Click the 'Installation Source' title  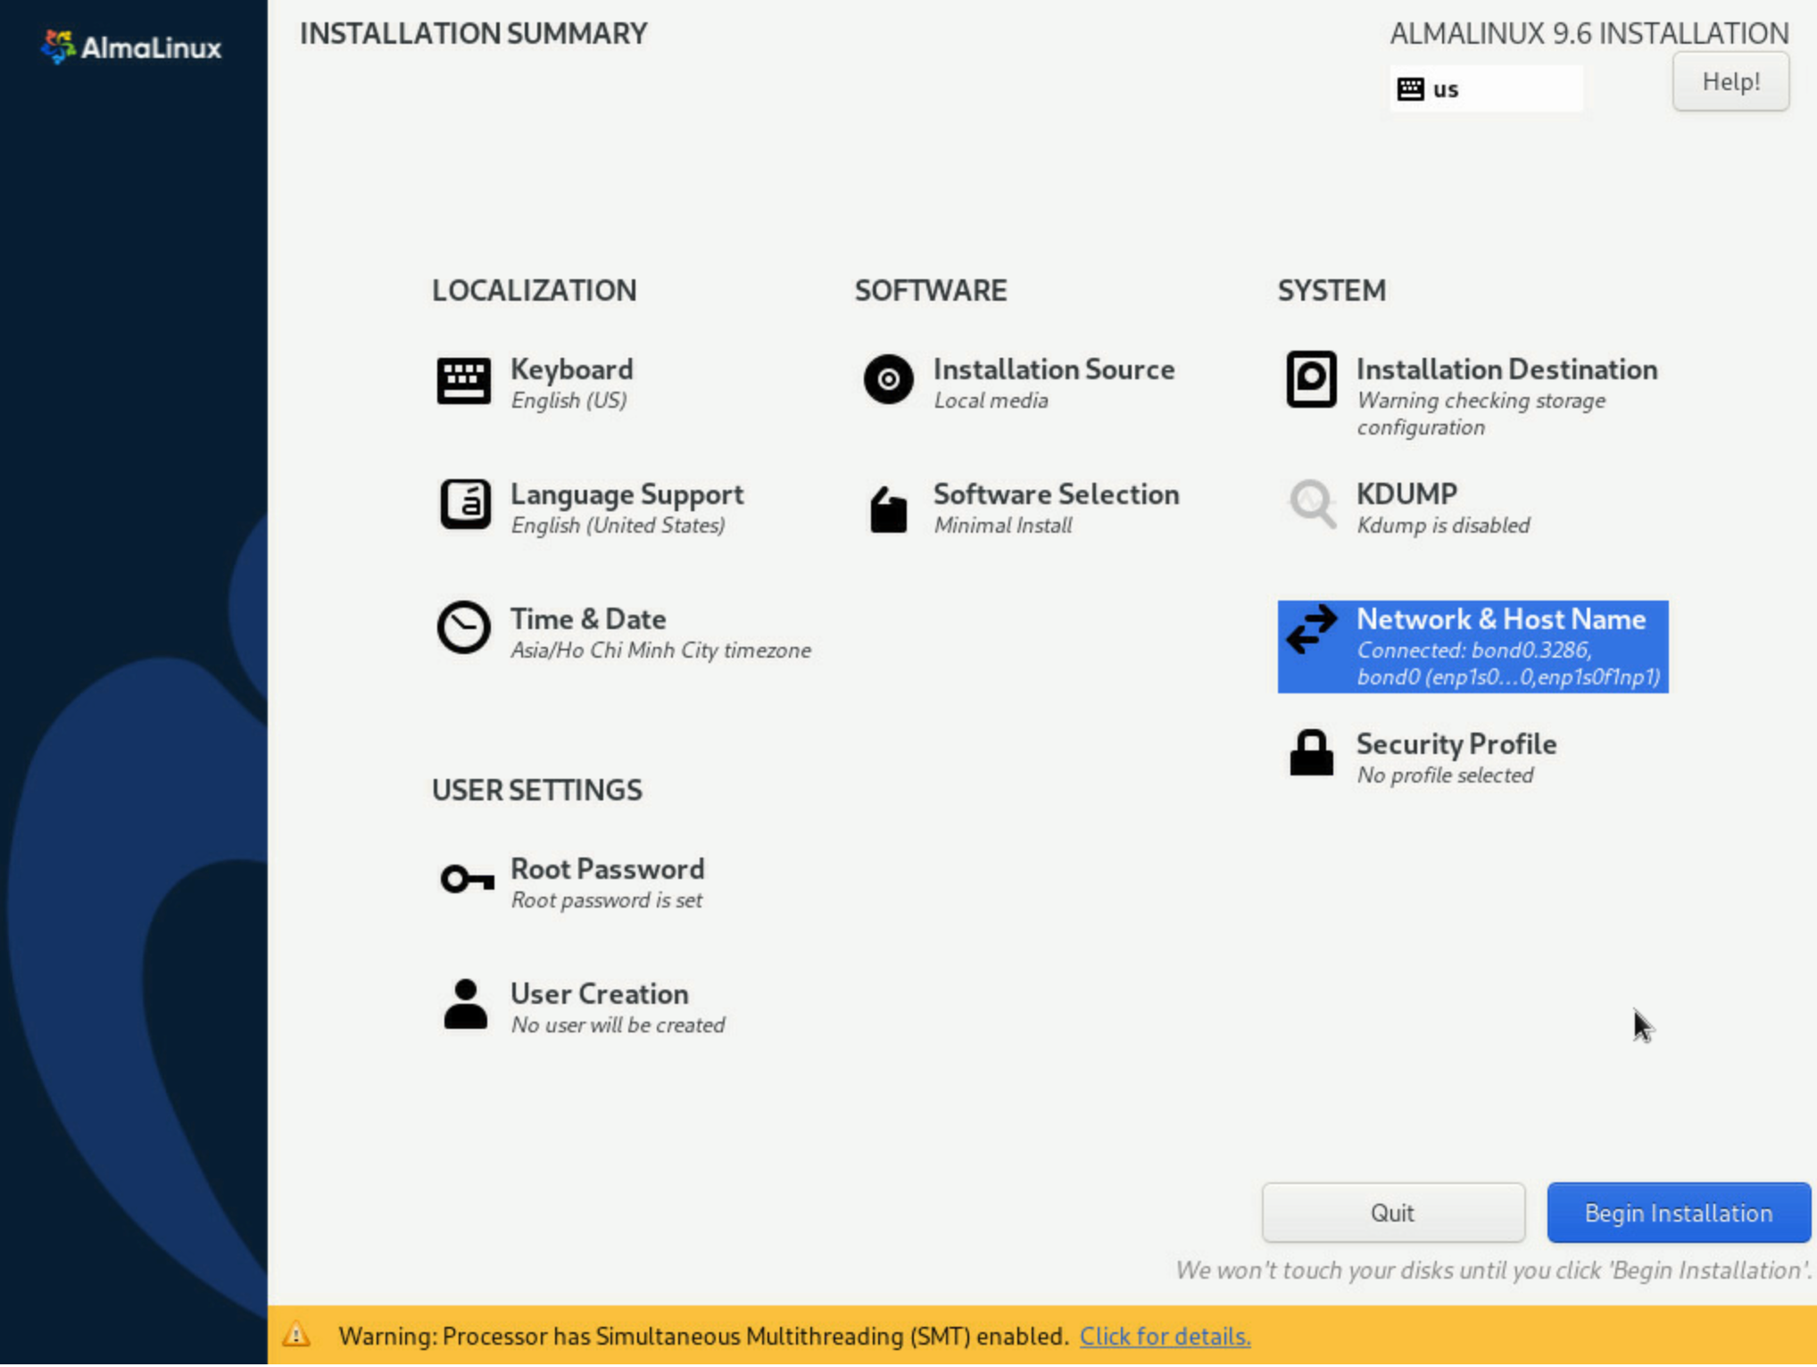1054,369
